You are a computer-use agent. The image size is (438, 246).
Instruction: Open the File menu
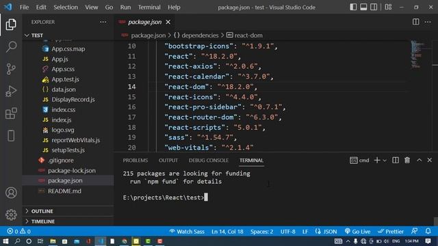click(24, 8)
